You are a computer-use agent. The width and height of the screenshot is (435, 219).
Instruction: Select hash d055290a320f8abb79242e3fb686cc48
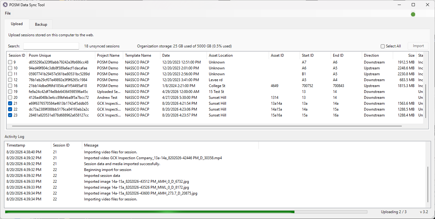(59, 62)
